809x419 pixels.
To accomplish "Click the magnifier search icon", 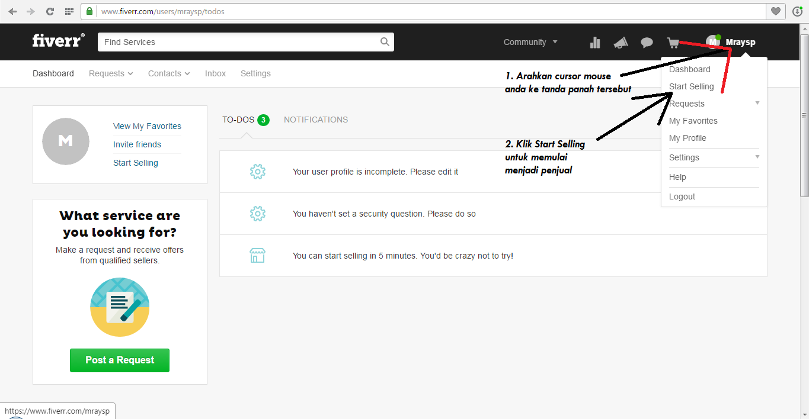I will (385, 42).
